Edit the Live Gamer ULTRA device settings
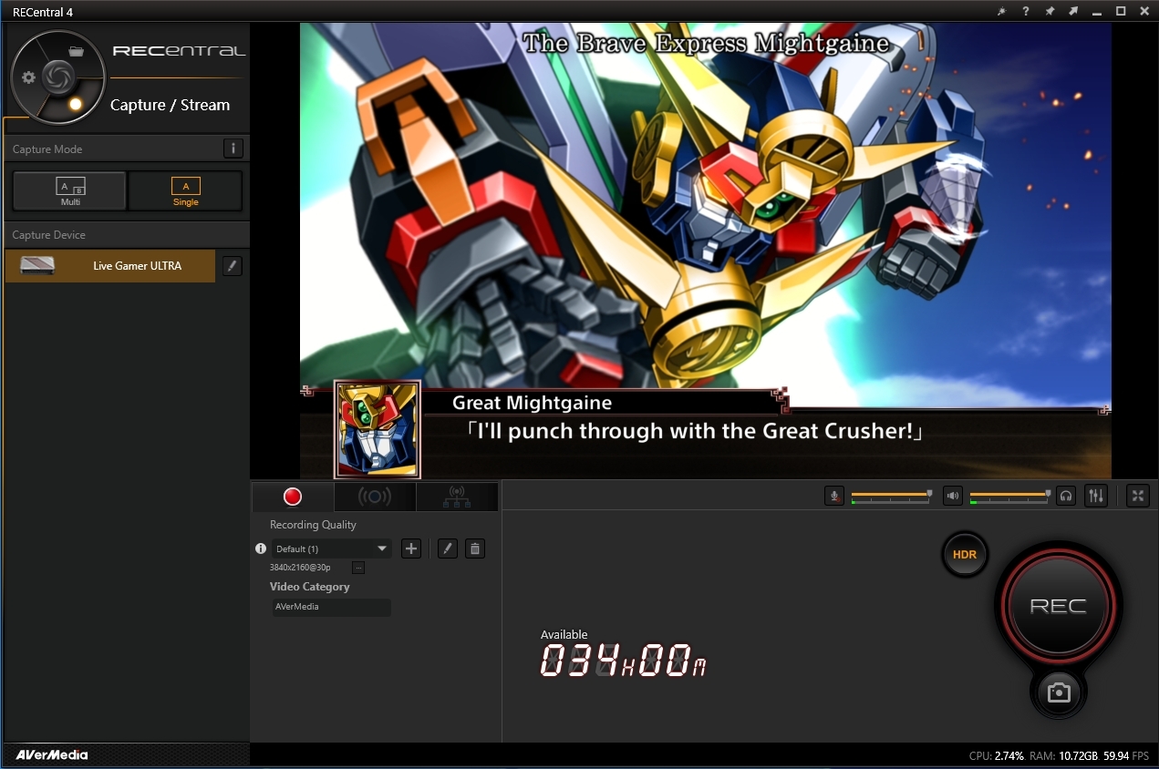The image size is (1159, 769). [x=233, y=266]
